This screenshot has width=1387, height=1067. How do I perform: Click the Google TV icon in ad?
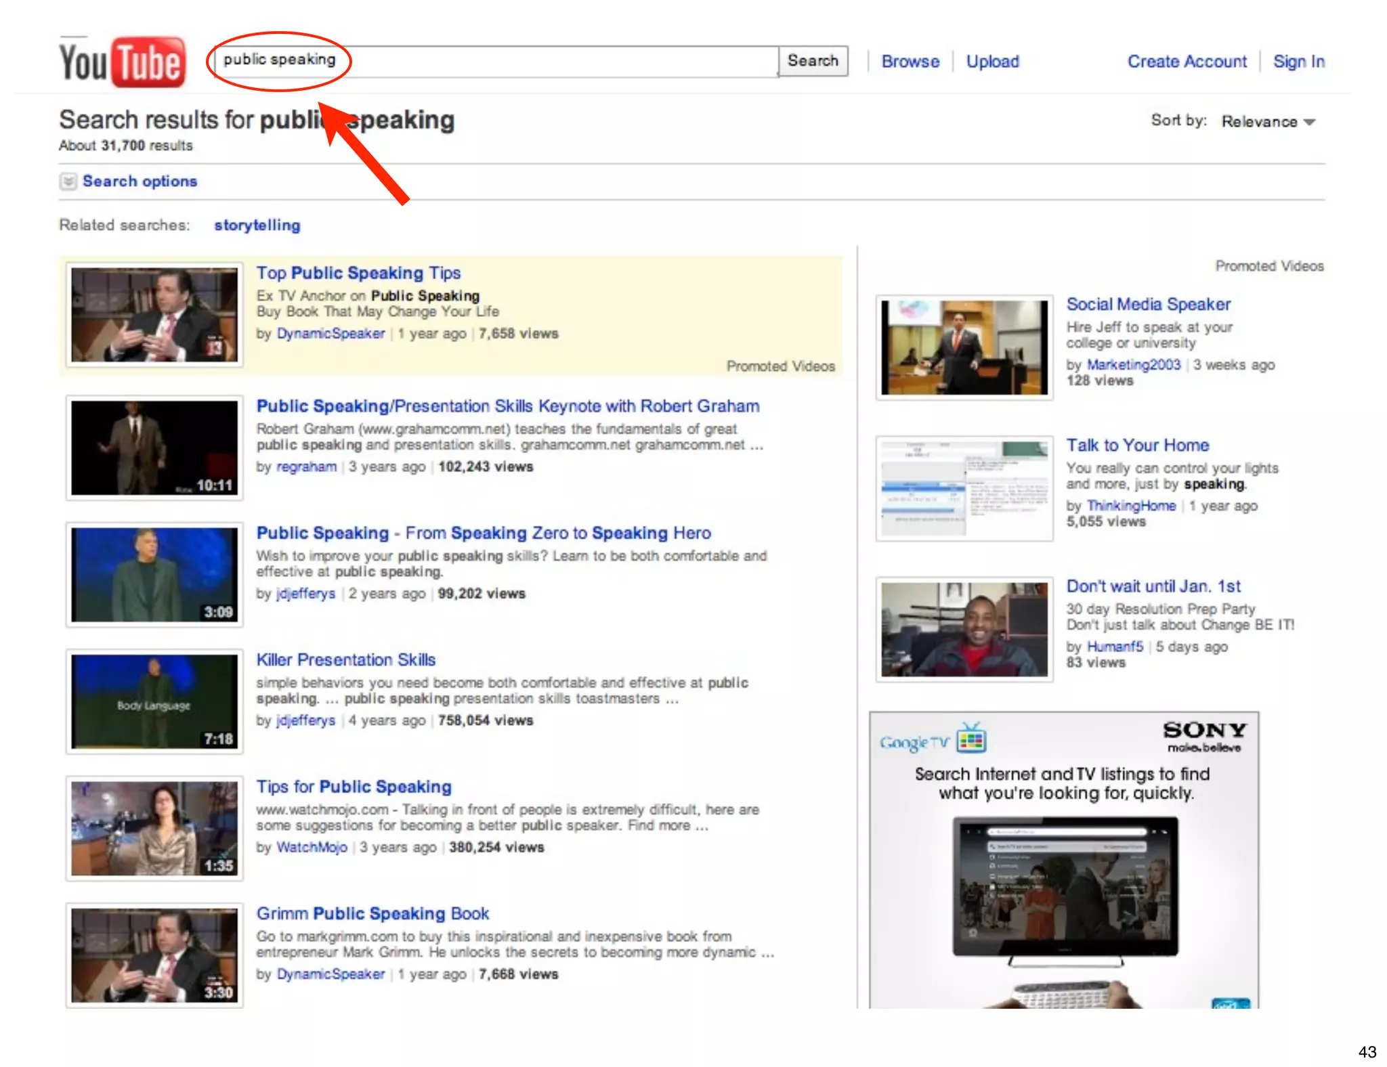pos(971,739)
